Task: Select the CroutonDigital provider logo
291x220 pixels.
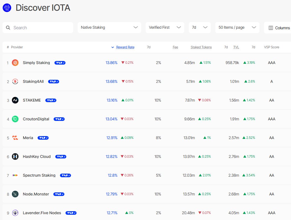Action: (15, 119)
